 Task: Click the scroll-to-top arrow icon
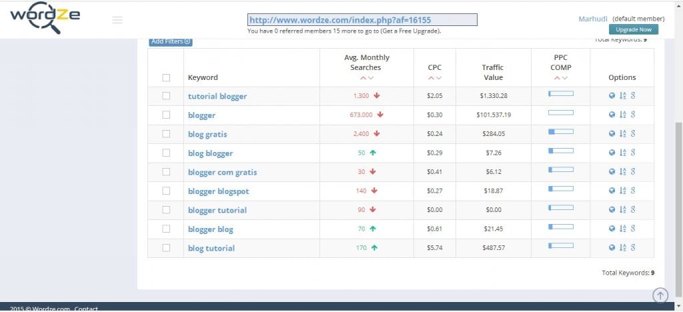[660, 295]
